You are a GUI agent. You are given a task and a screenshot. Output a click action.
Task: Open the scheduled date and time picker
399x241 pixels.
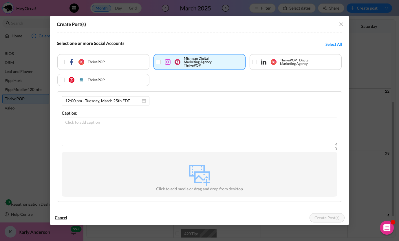click(105, 101)
